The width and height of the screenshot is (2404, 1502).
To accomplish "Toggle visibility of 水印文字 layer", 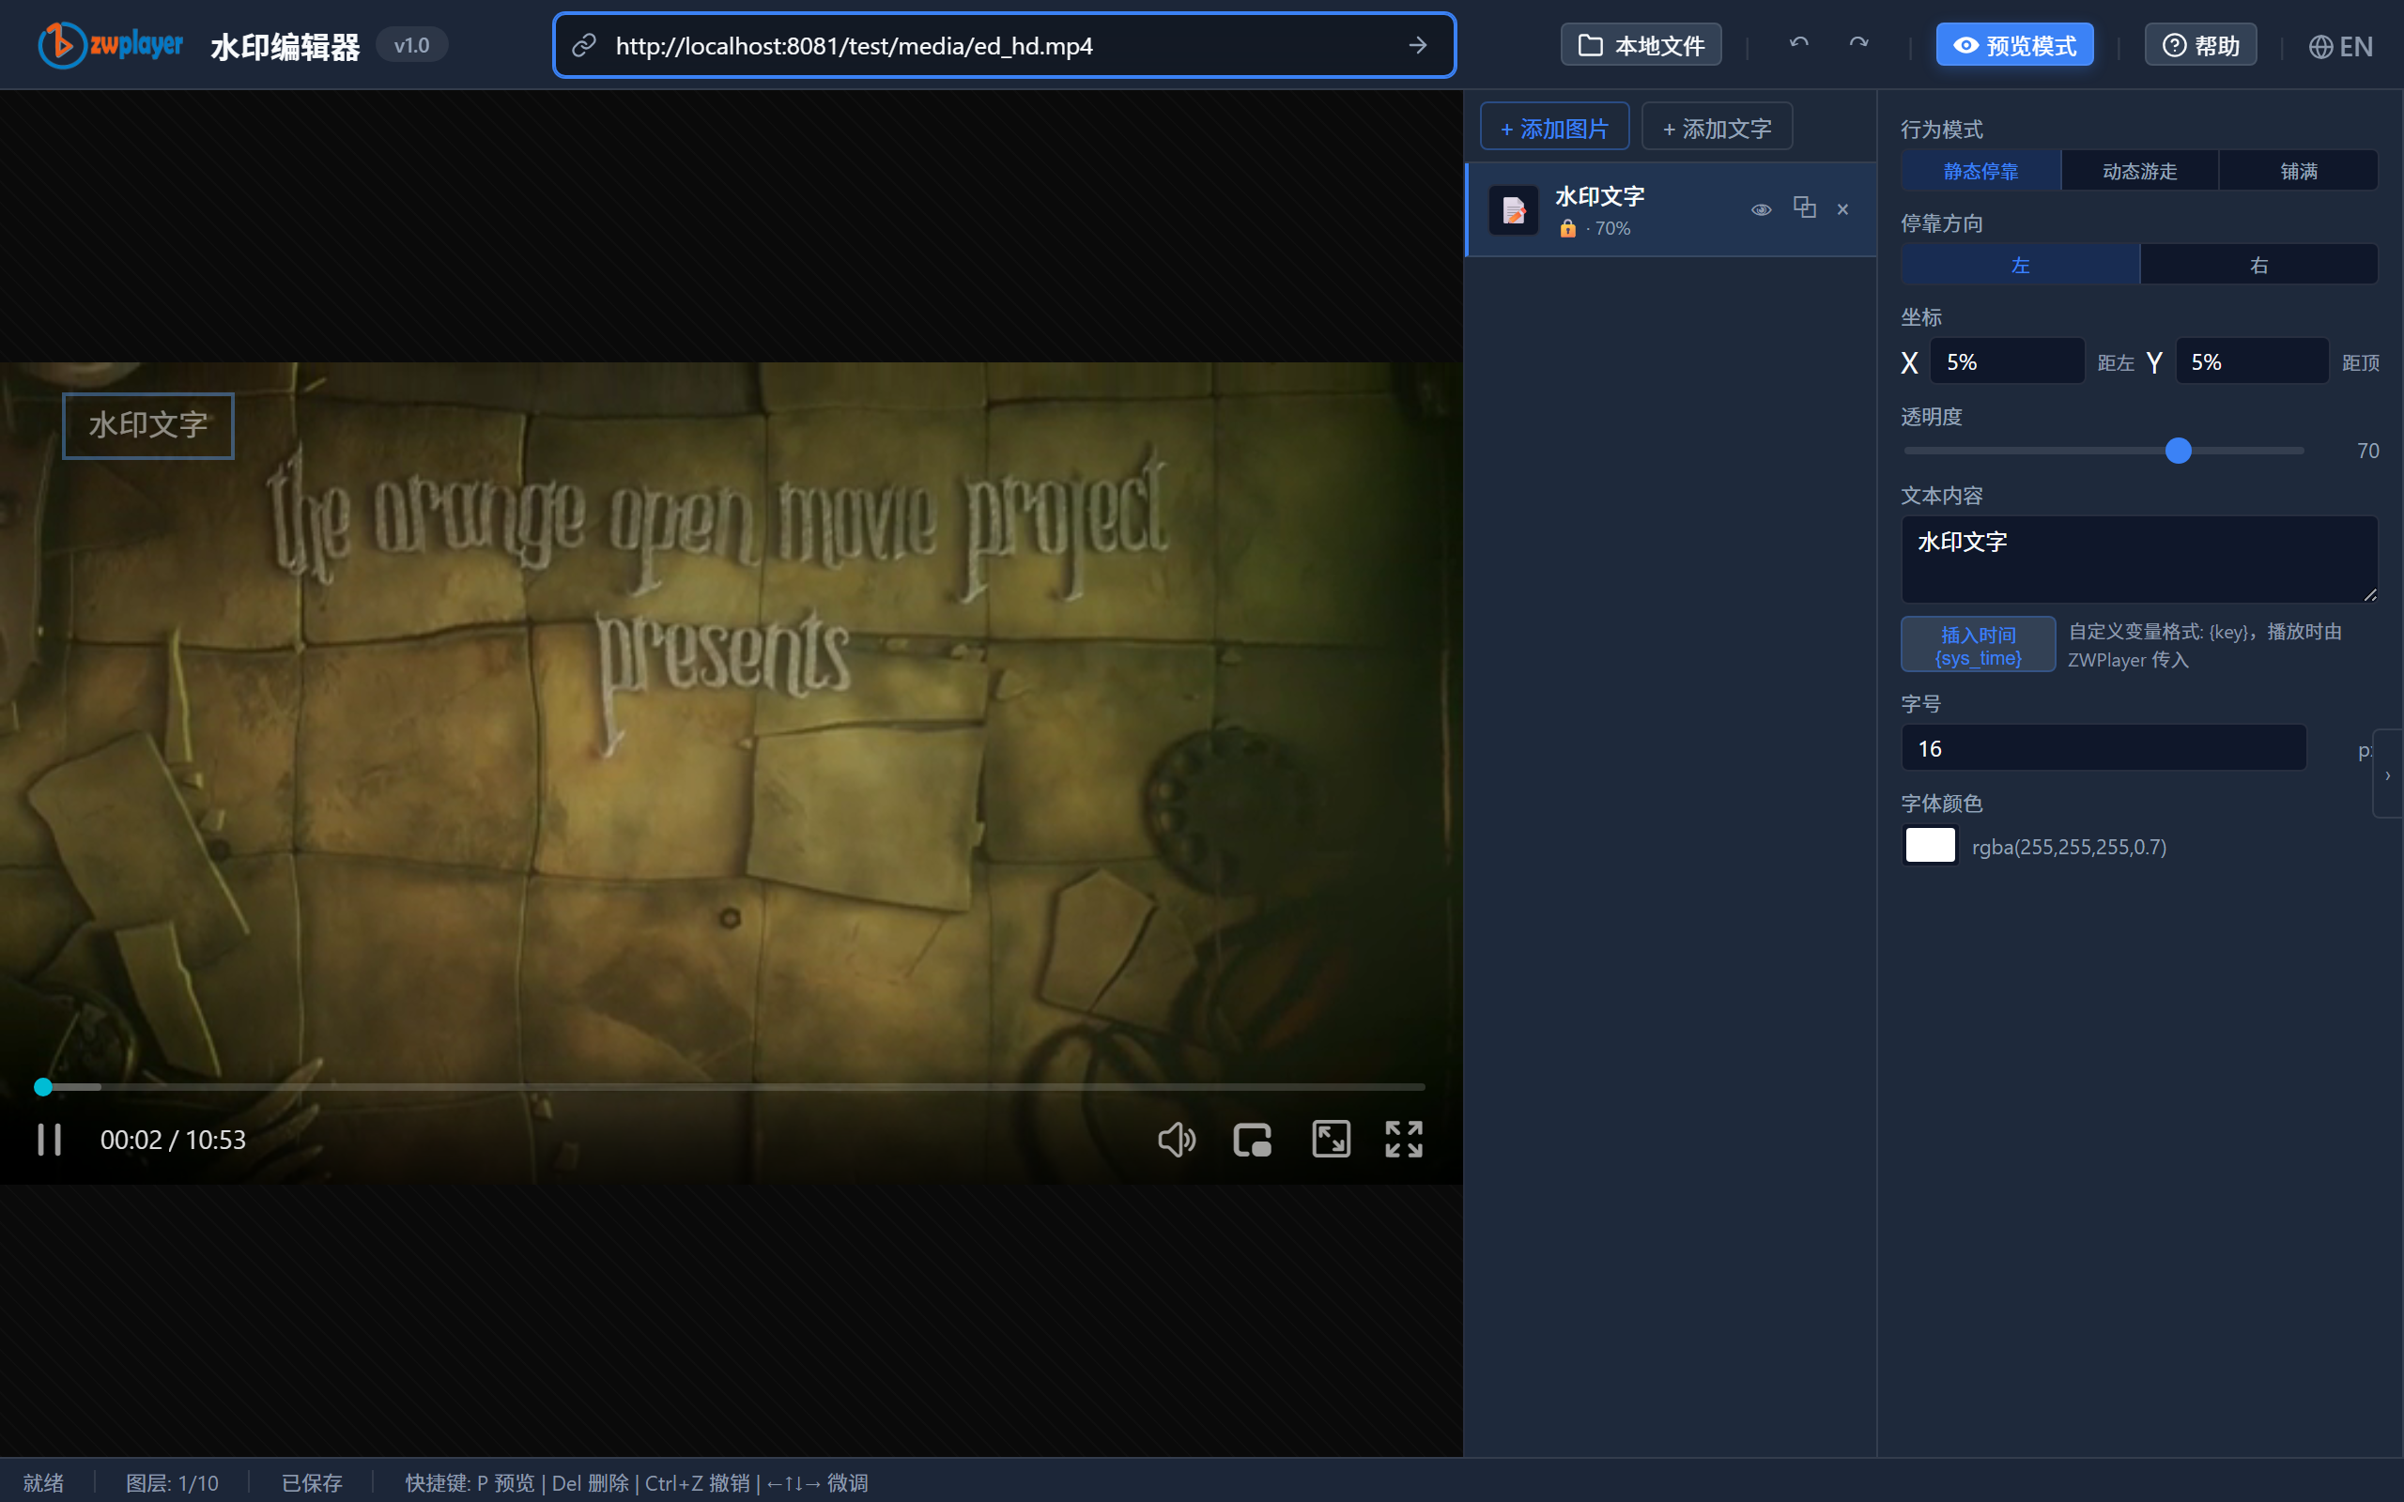I will click(1762, 209).
